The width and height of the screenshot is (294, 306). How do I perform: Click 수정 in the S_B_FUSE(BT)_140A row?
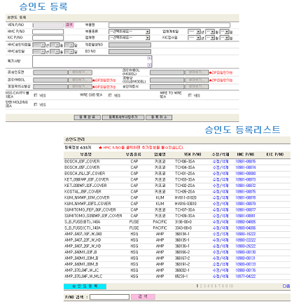click(216, 222)
